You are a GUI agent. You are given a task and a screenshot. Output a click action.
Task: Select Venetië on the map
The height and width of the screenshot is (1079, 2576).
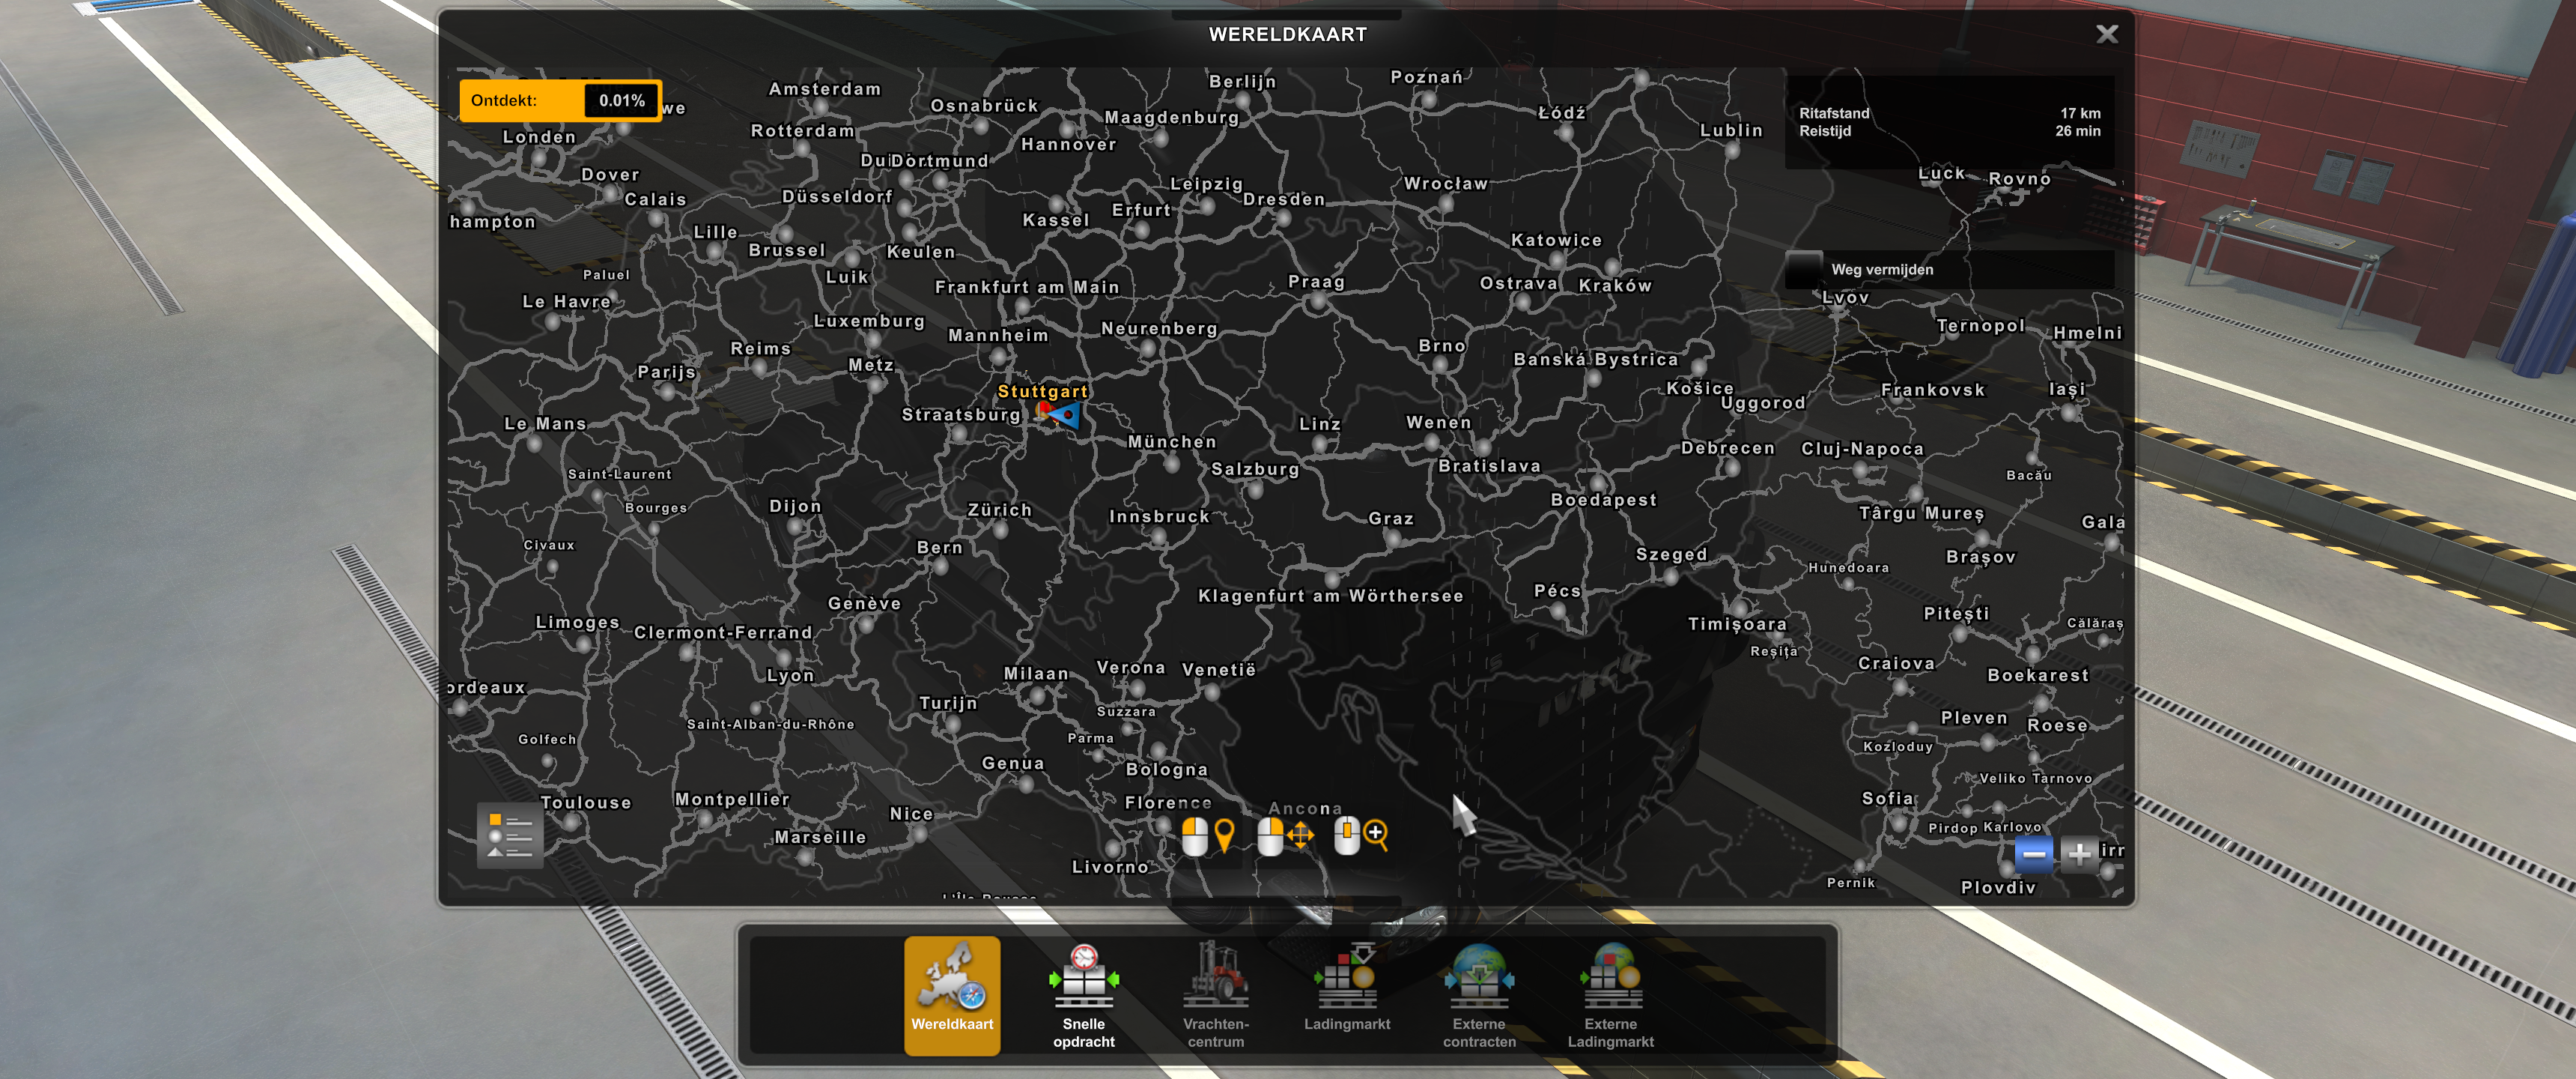1219,670
